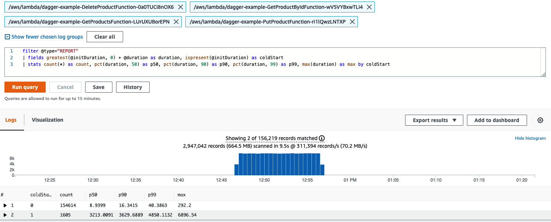This screenshot has width=551, height=222.
Task: Open Export results dropdown
Action: click(434, 120)
